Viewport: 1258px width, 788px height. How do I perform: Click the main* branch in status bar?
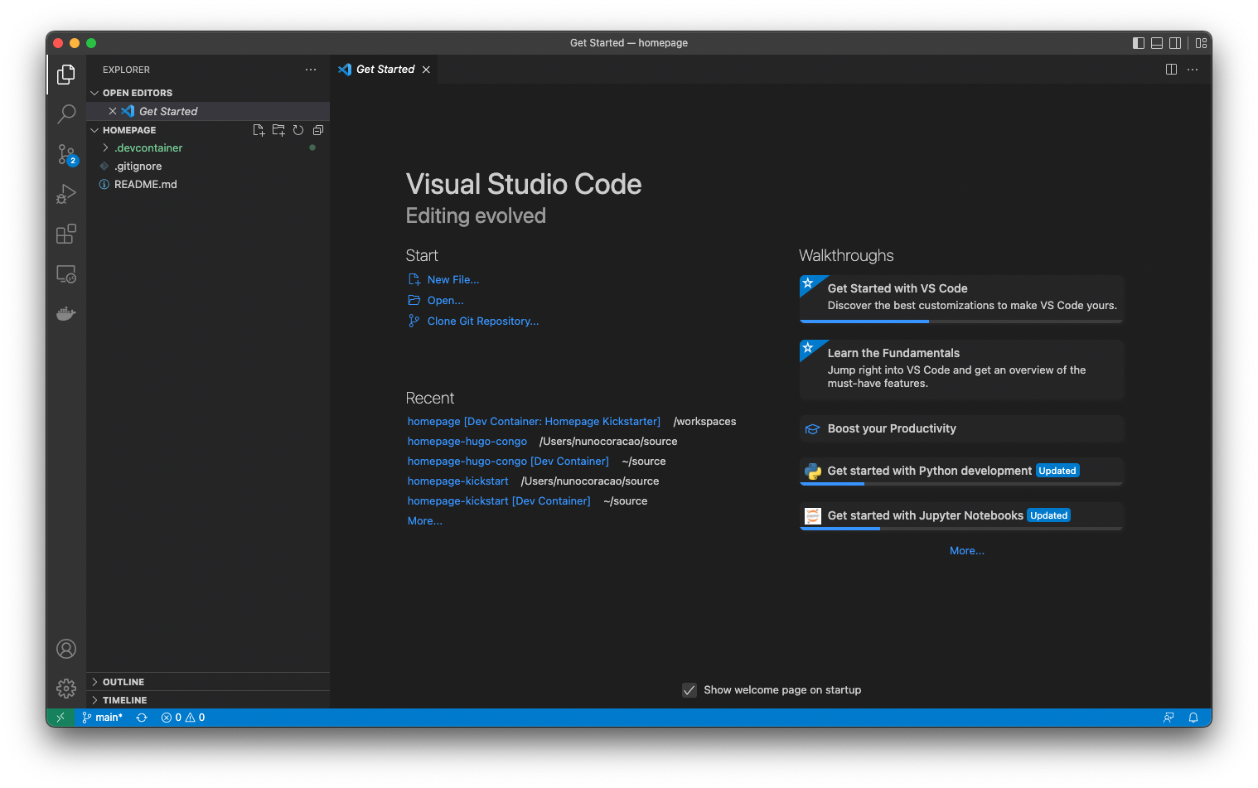click(103, 718)
